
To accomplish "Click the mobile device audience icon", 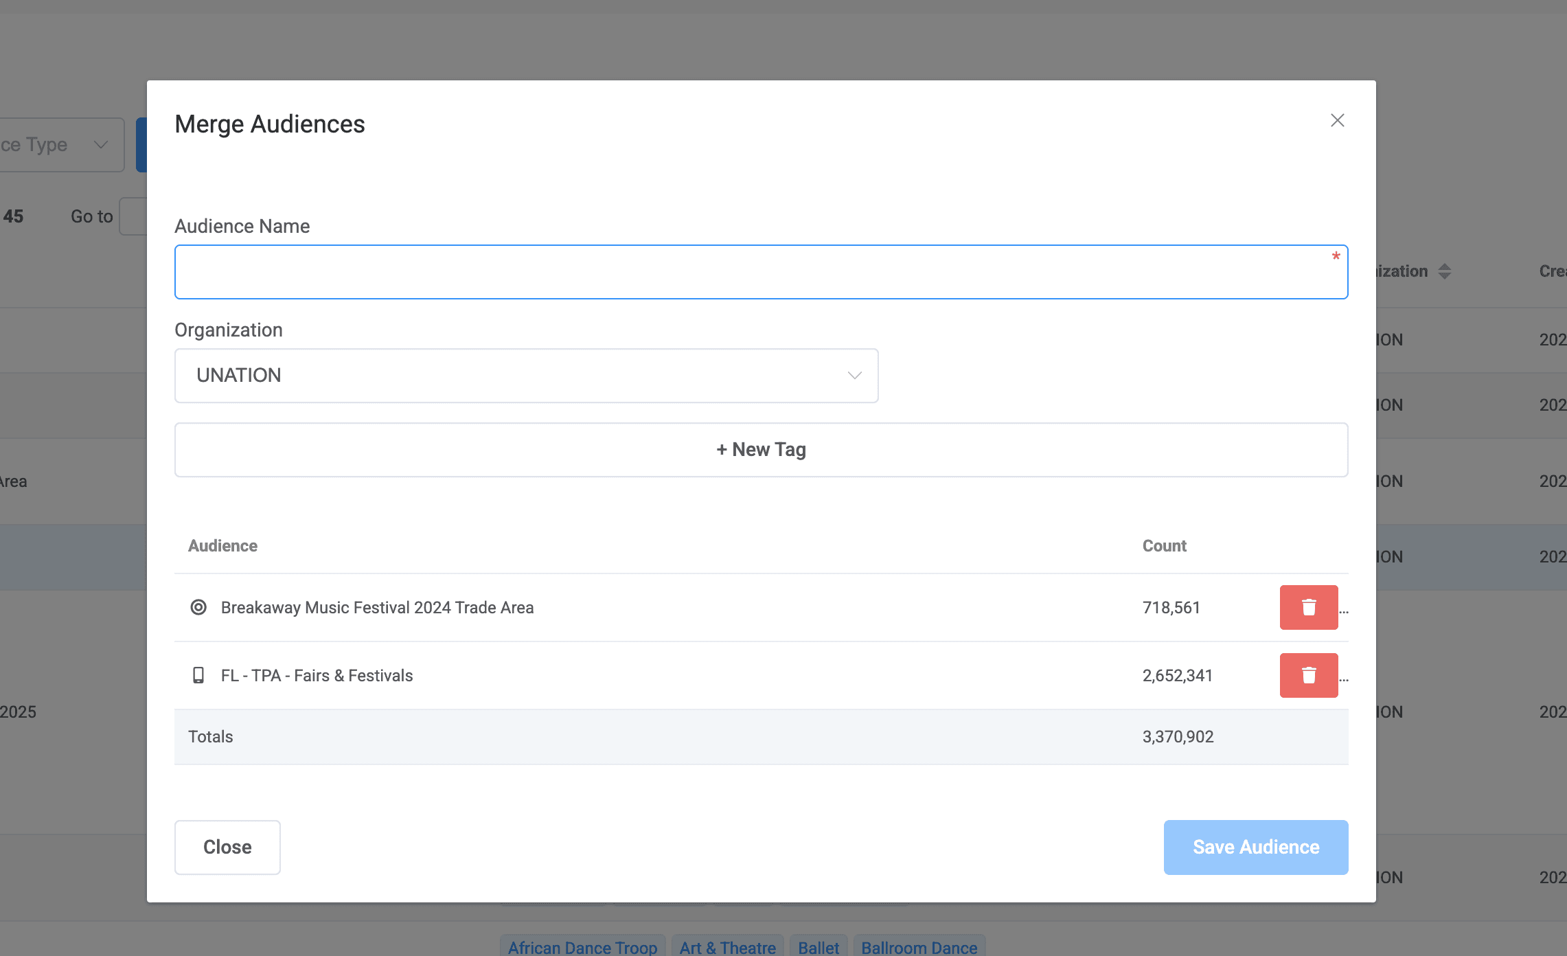I will 198,675.
